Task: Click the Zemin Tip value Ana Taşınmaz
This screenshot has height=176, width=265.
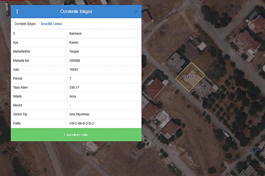Action: 79,114
